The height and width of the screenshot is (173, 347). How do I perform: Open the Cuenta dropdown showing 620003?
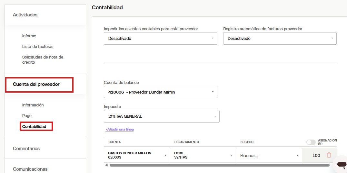tap(137, 155)
